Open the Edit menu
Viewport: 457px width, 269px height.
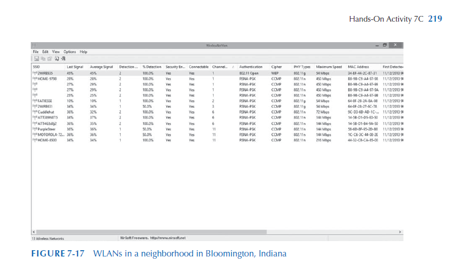point(45,52)
